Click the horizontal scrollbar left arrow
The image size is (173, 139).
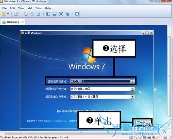pos(2,132)
